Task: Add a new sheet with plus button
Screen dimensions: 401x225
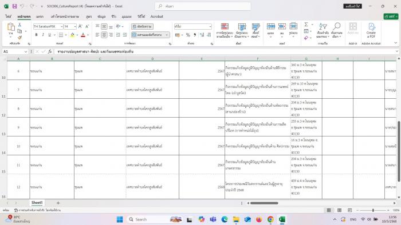Action: coord(58,203)
